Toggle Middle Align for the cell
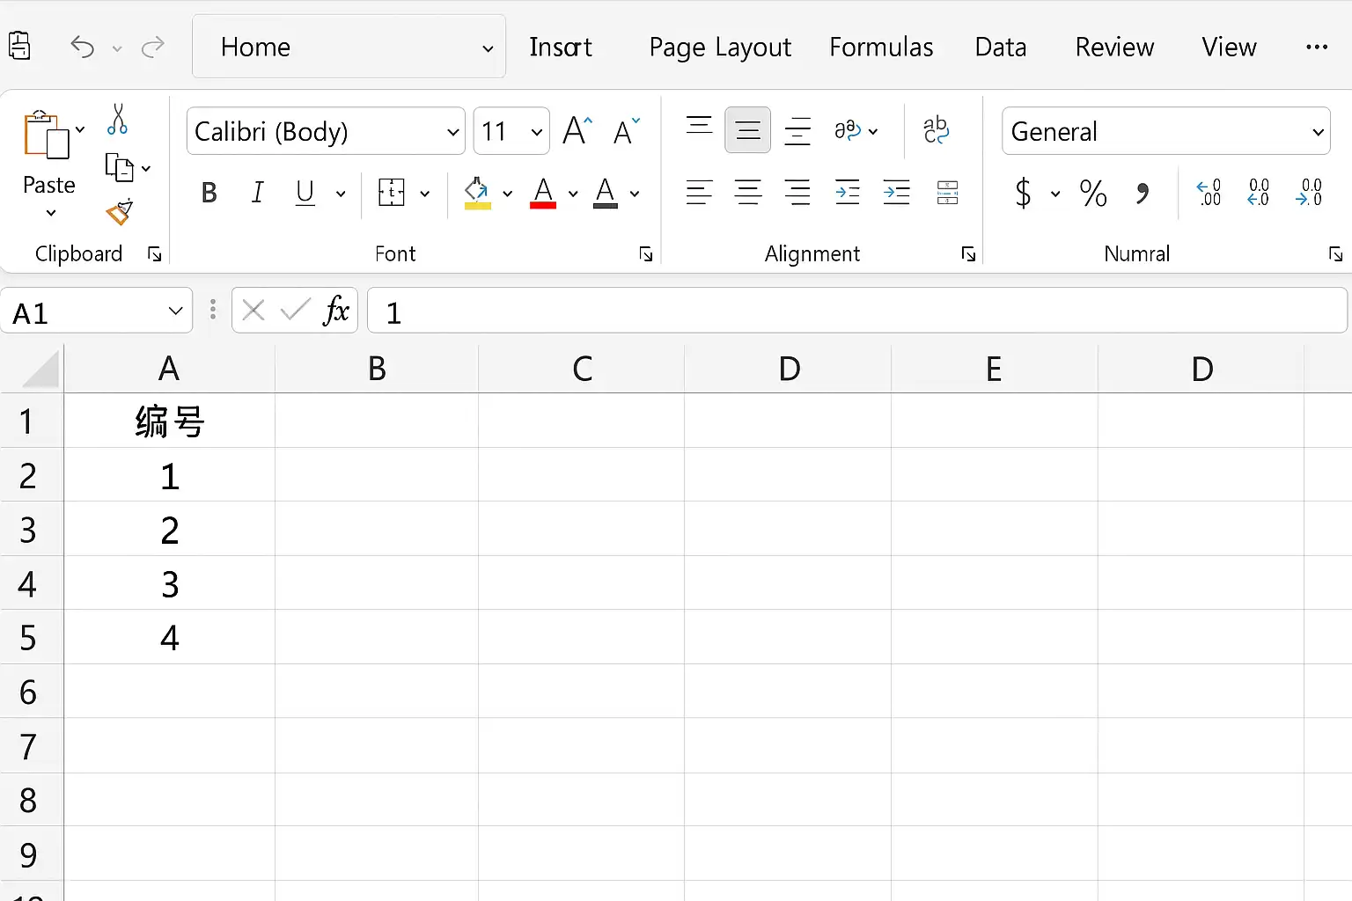The height and width of the screenshot is (901, 1352). tap(748, 130)
